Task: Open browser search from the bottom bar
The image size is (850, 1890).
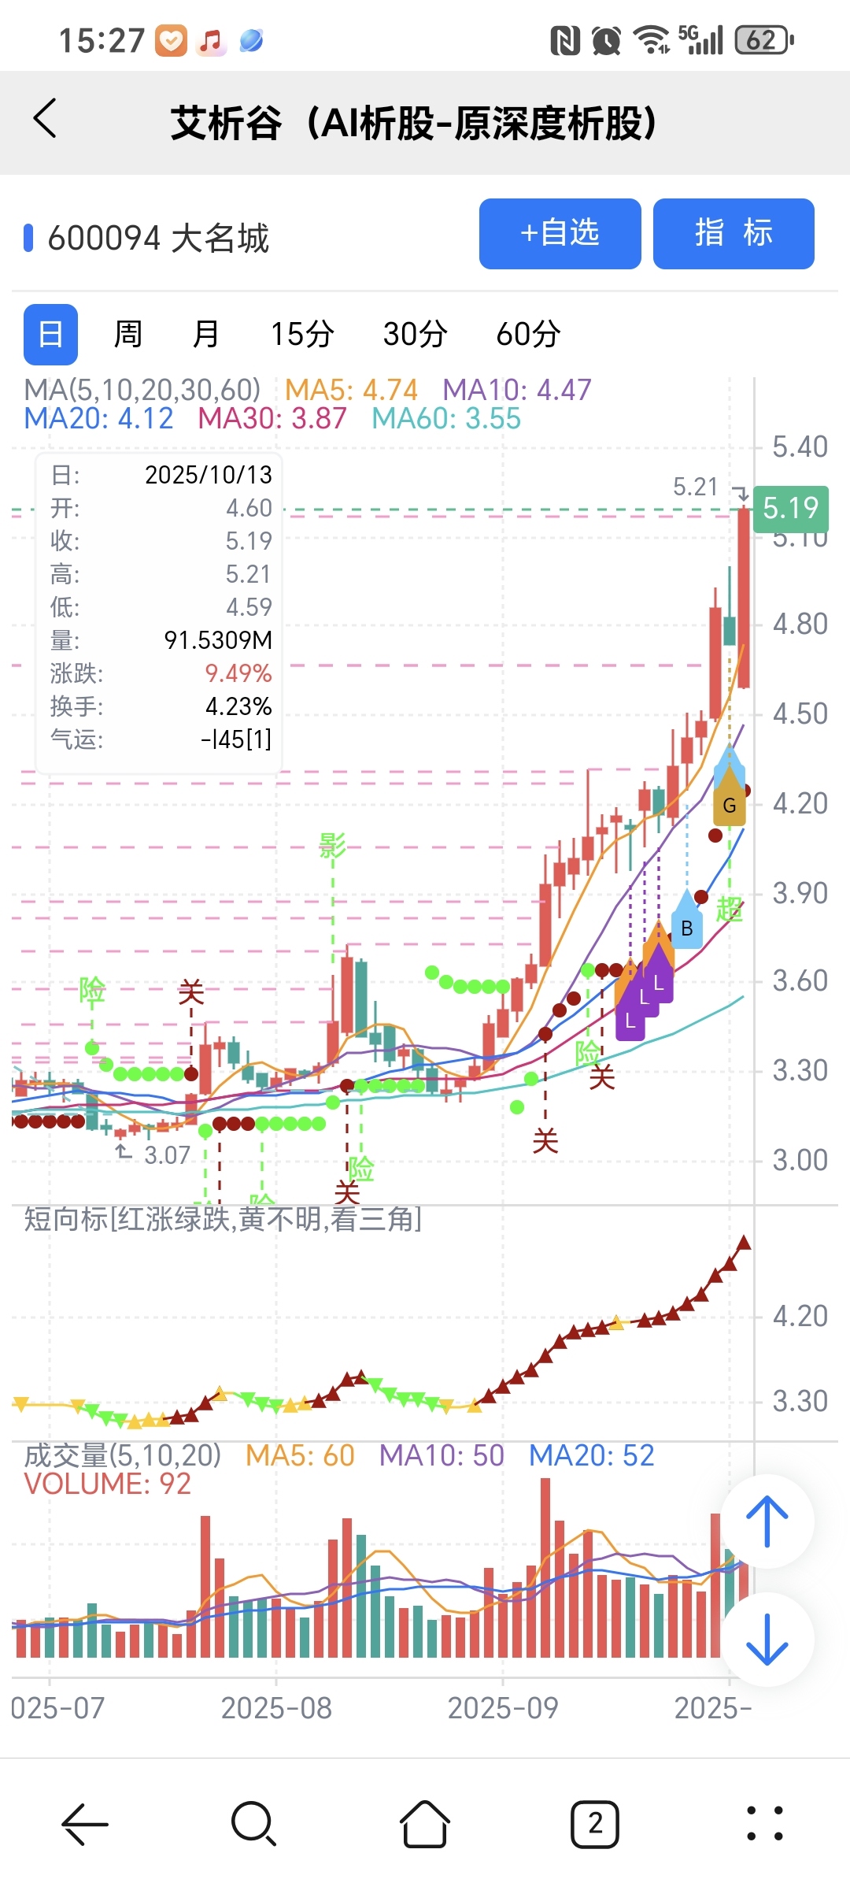Action: [x=254, y=1824]
